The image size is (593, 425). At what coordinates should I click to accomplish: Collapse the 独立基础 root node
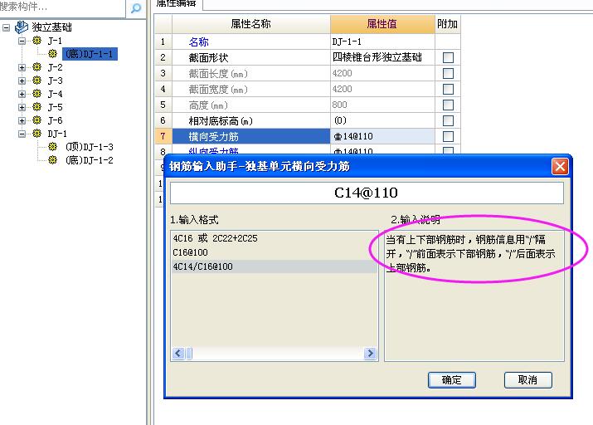click(6, 27)
